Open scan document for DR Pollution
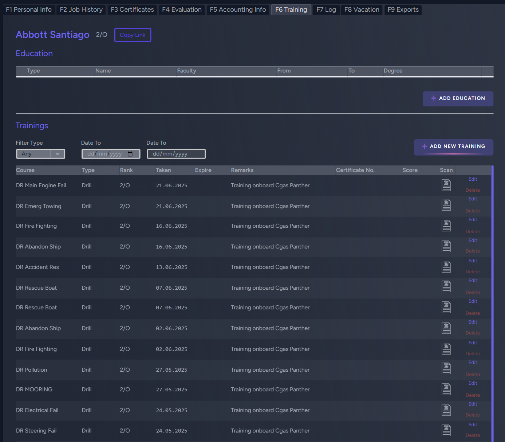 446,368
